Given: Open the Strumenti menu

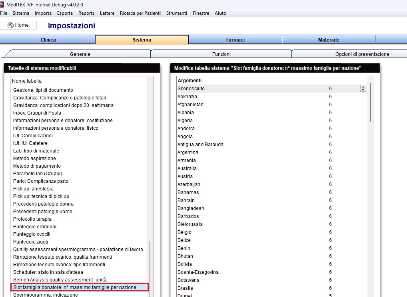Looking at the screenshot, I should pos(176,13).
